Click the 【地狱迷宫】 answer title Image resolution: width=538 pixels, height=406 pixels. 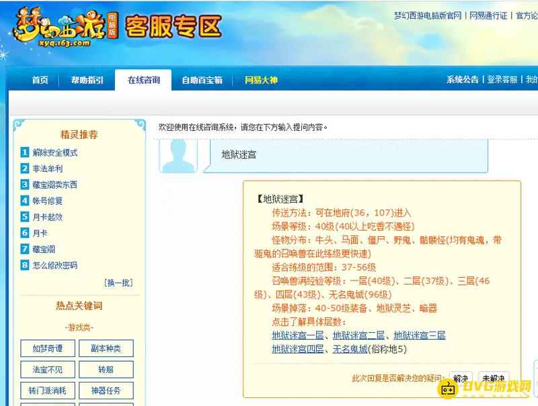(x=280, y=199)
